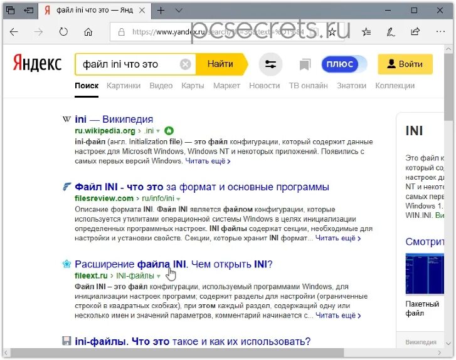Toggle the Плюс switch button
456x360 pixels.
[x=344, y=64]
